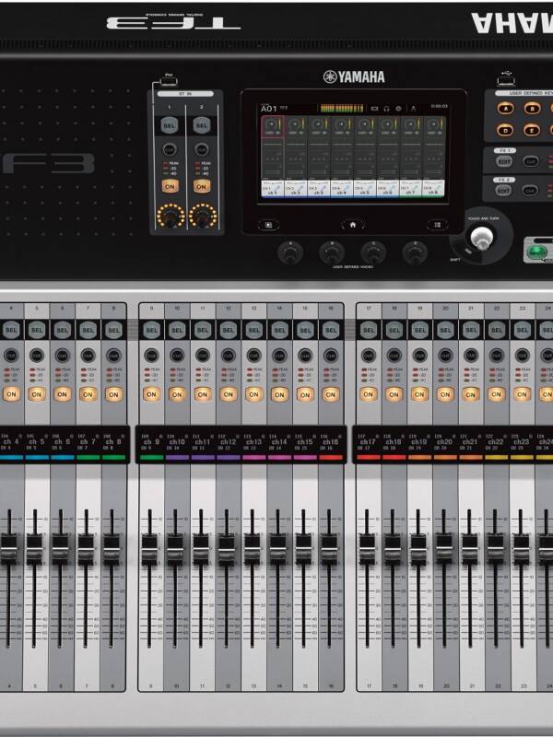Click user defined knob A
Screen dimensions: 553x737
tap(290, 253)
